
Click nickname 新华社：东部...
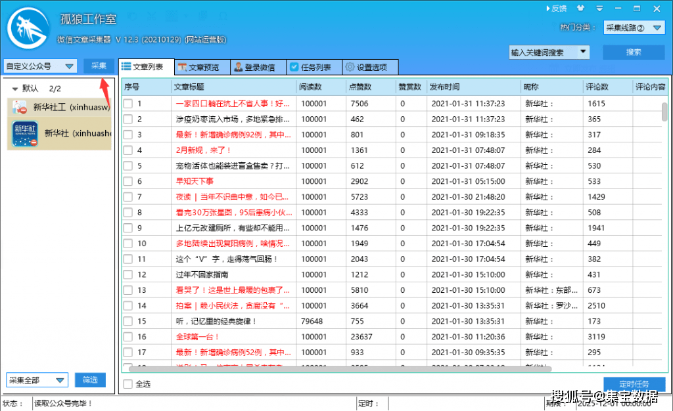coord(551,290)
